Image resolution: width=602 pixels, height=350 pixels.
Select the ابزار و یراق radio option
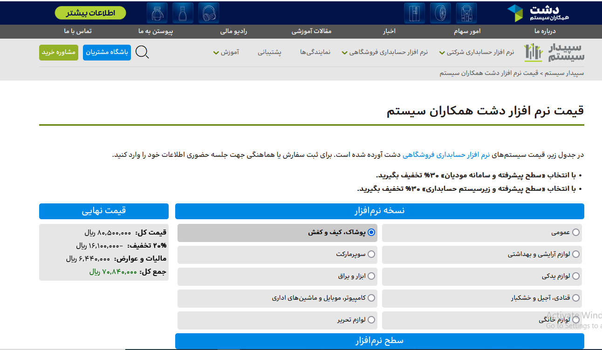coord(371,276)
